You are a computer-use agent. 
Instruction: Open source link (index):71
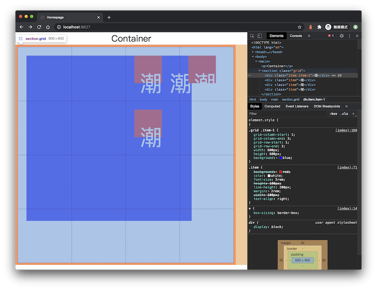point(347,167)
